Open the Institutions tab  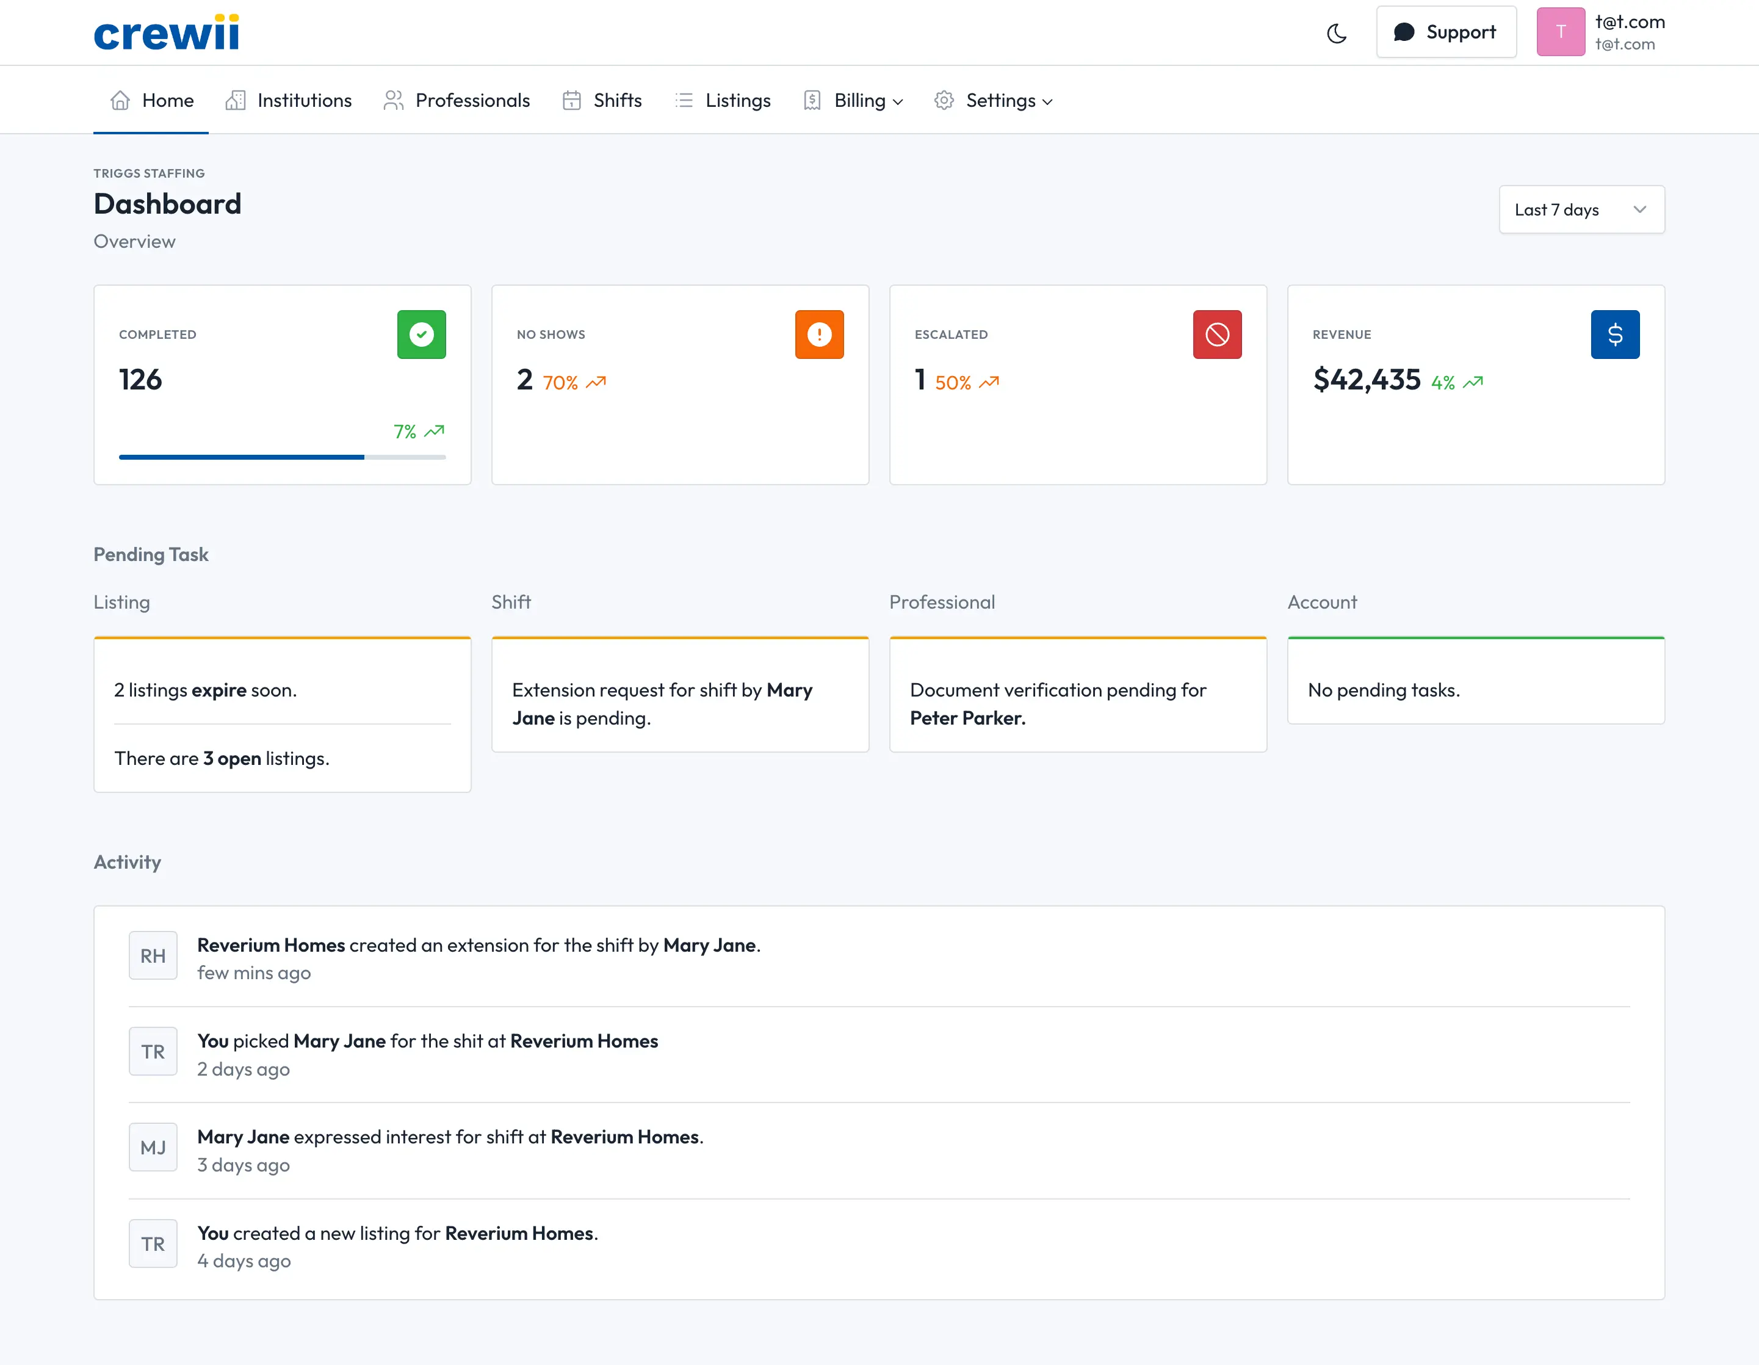(289, 101)
